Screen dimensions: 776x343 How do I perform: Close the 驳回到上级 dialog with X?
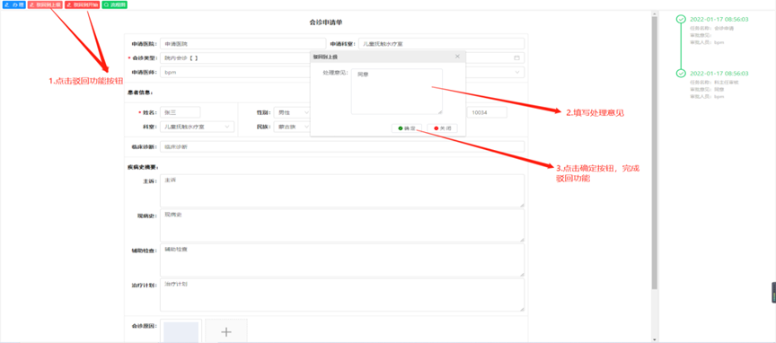457,57
